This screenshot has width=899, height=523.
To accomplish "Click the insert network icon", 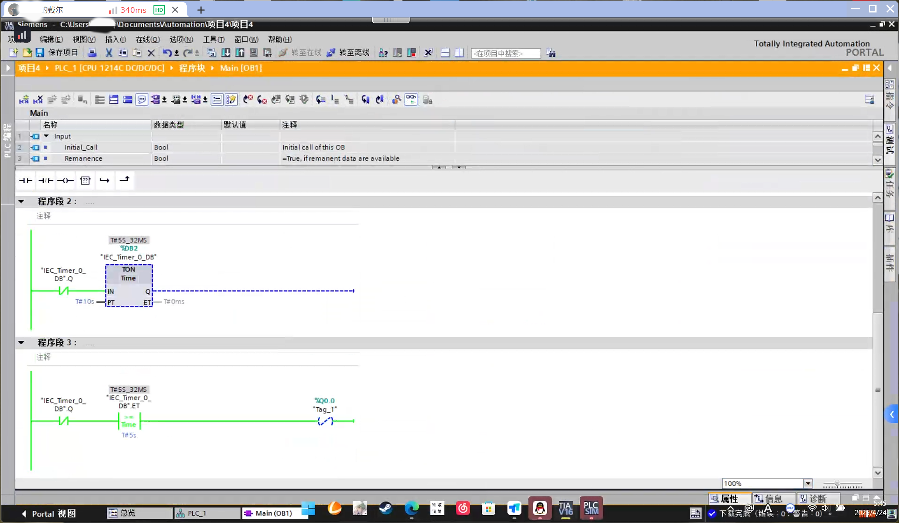I will coord(24,100).
